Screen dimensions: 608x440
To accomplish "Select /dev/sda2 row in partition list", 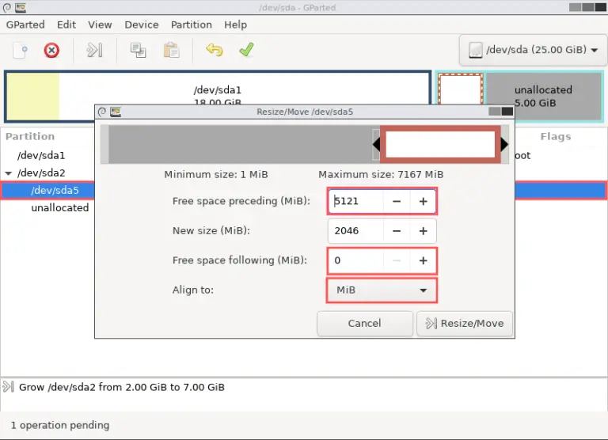I will point(47,173).
